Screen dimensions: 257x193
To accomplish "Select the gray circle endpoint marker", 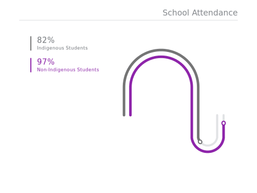I will (200, 142).
